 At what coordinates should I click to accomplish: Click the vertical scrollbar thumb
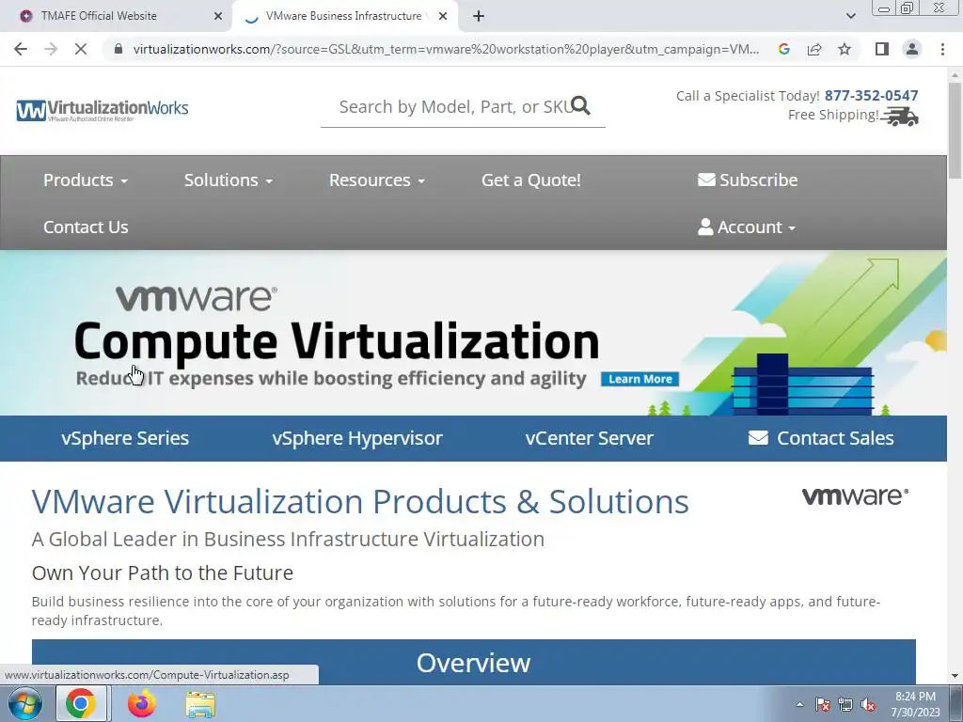tap(955, 130)
